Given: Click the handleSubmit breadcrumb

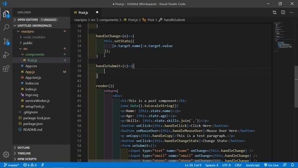Looking at the screenshot, I should point(172,20).
